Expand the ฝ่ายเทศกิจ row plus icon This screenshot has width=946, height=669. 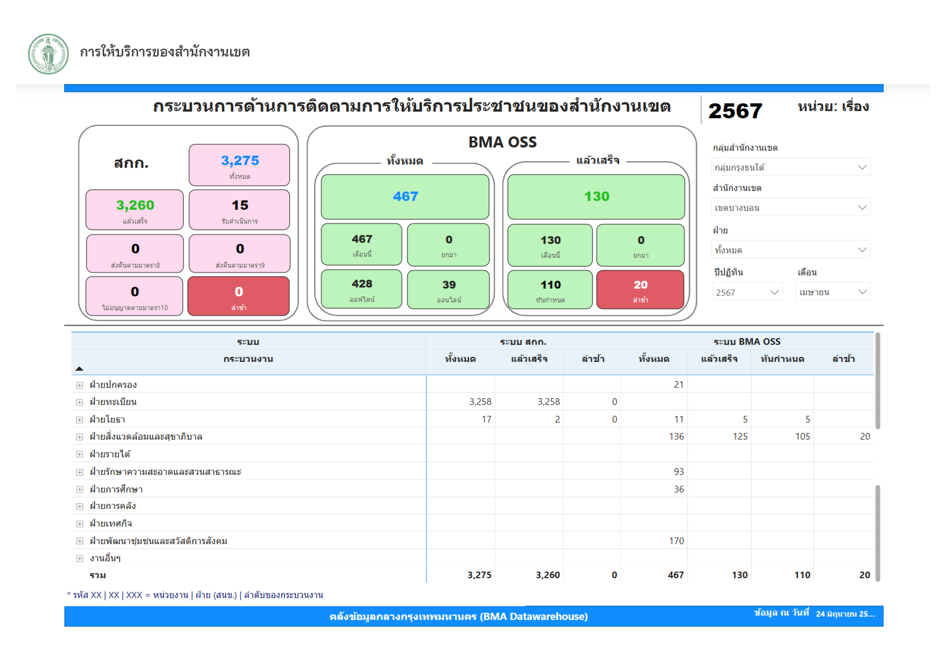80,524
